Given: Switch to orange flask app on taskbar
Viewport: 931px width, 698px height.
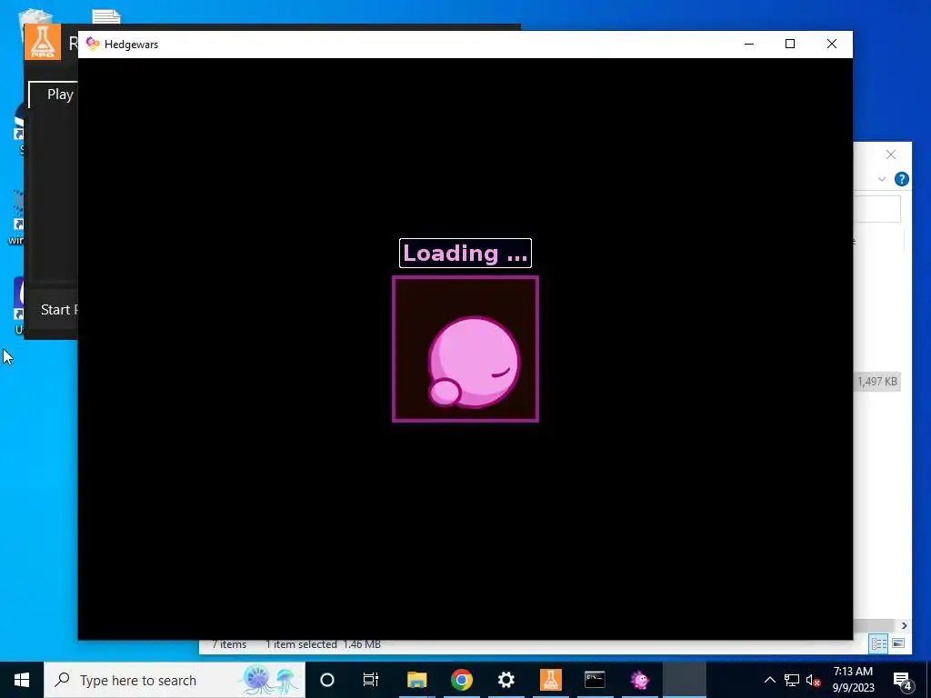Looking at the screenshot, I should coord(550,680).
